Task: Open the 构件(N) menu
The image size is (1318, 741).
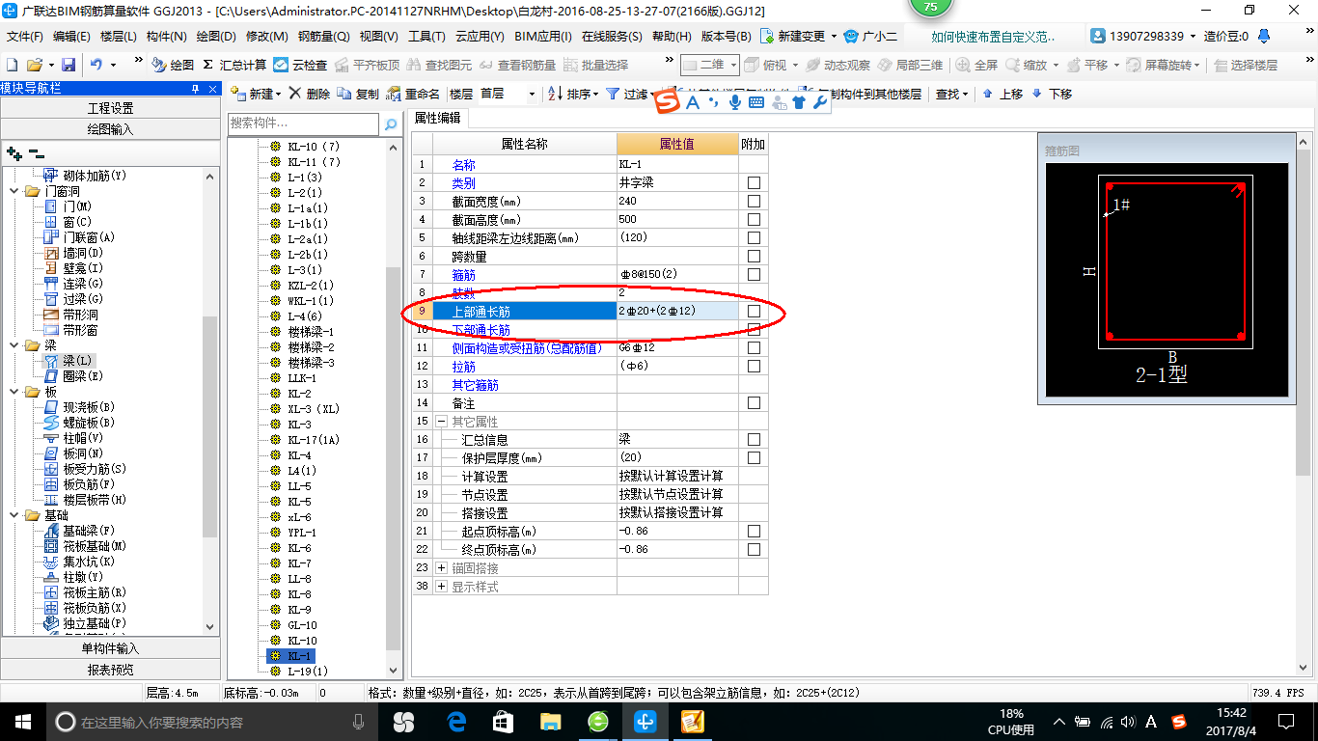Action: pos(166,37)
